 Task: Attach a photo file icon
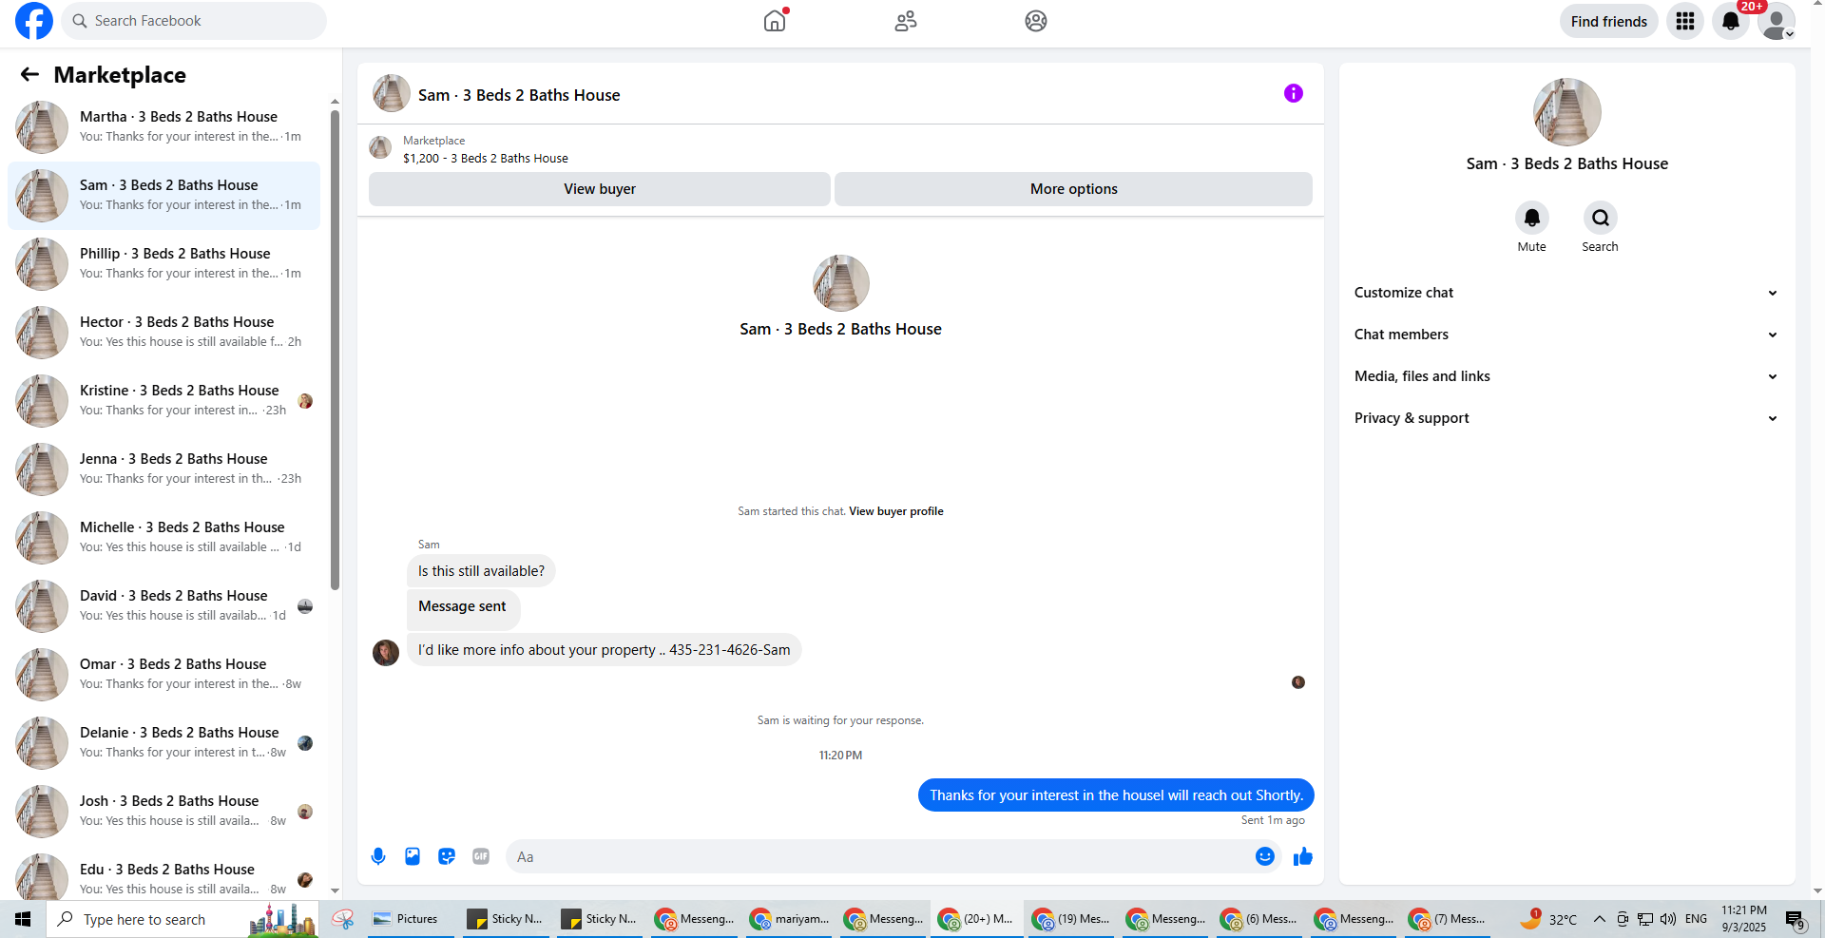(x=413, y=856)
